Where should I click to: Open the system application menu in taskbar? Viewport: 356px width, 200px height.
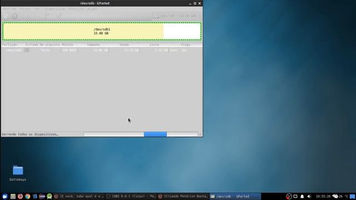pyautogui.click(x=5, y=196)
